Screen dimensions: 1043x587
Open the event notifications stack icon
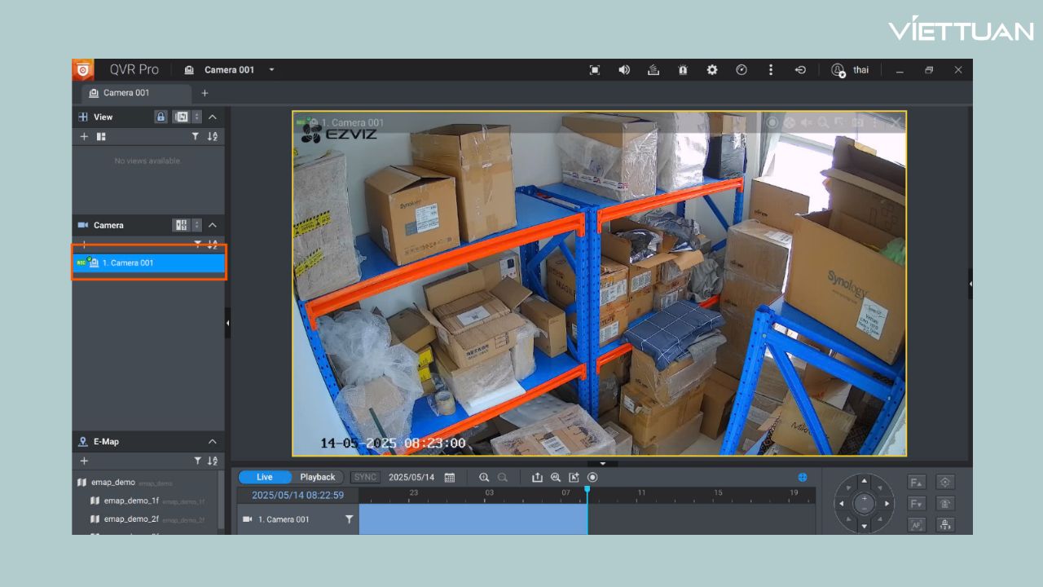pos(654,70)
